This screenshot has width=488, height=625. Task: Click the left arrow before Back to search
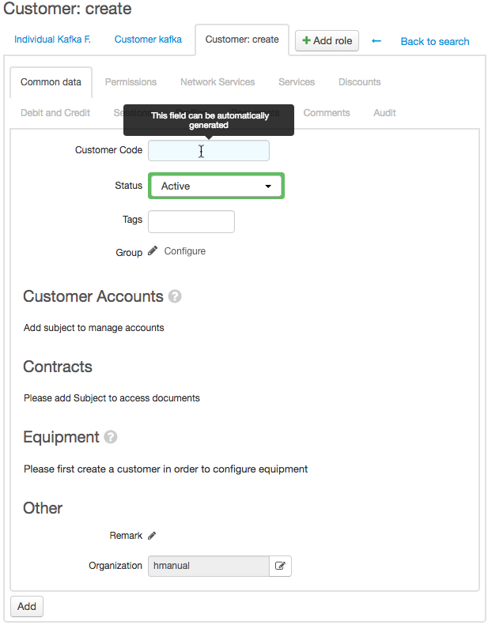coord(376,41)
